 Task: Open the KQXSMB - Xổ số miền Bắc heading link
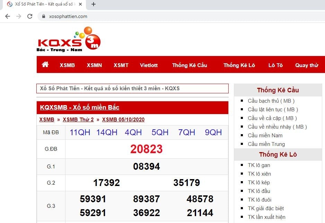tap(80, 108)
